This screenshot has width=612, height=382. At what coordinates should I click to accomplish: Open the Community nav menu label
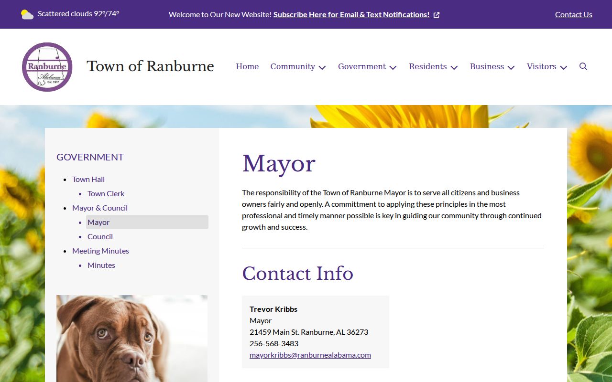point(293,66)
